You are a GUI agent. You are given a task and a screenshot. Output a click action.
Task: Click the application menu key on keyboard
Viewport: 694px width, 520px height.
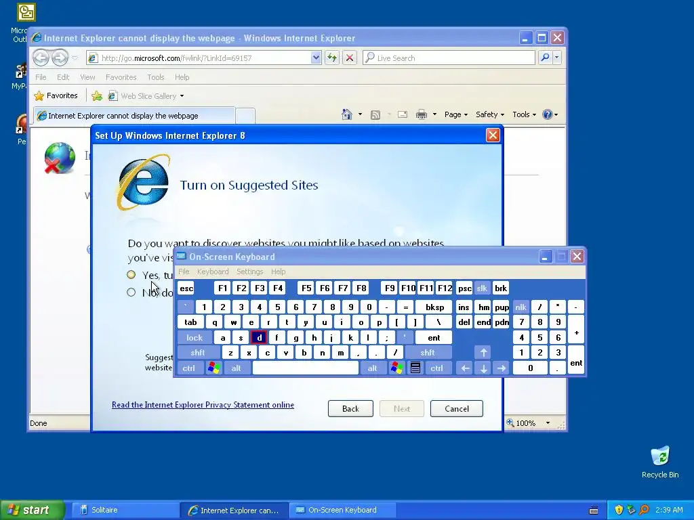coord(415,368)
